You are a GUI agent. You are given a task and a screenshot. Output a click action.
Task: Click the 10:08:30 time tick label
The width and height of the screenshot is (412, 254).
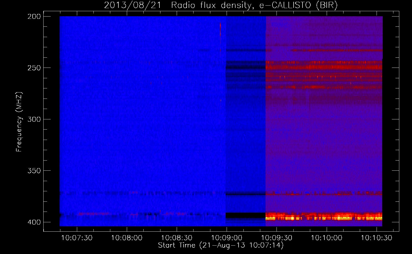tap(177, 238)
